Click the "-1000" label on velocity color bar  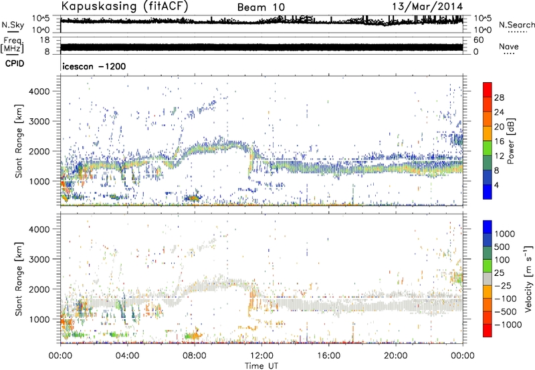[508, 325]
